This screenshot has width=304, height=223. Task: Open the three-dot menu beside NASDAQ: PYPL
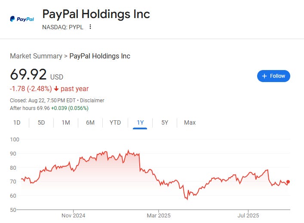pos(90,27)
